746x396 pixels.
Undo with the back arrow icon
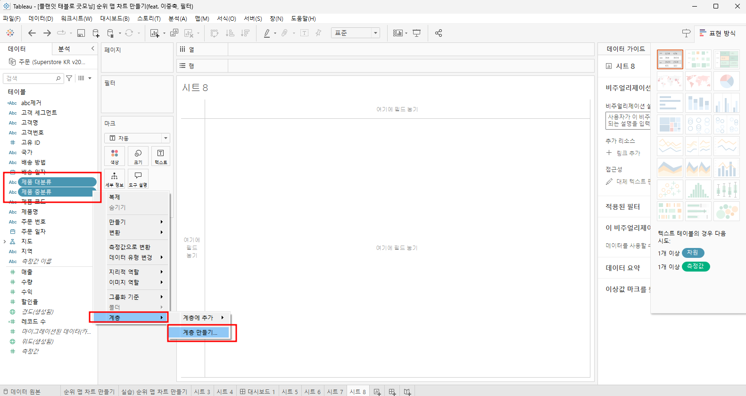pos(32,33)
